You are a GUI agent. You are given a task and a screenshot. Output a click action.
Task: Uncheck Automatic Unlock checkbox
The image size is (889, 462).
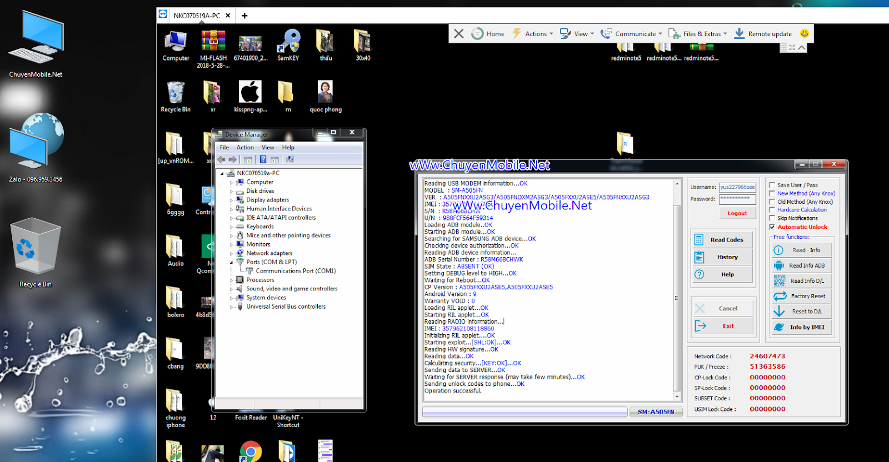(772, 227)
